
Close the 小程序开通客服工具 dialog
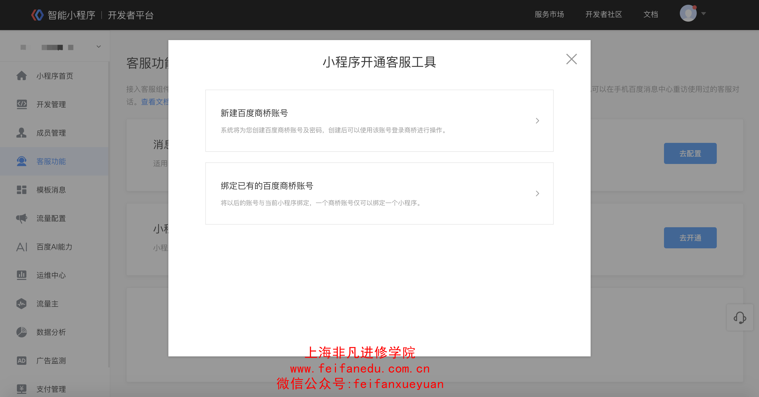point(571,59)
